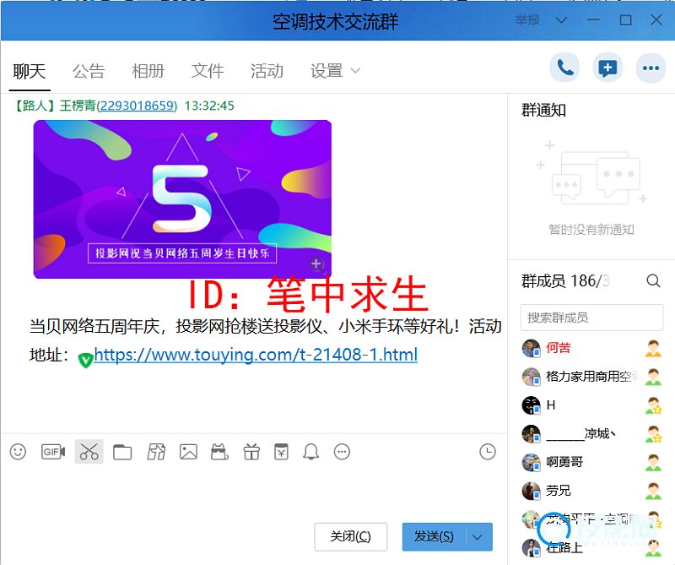The height and width of the screenshot is (565, 675).
Task: Click the chat bubble with plus icon
Action: click(x=607, y=68)
